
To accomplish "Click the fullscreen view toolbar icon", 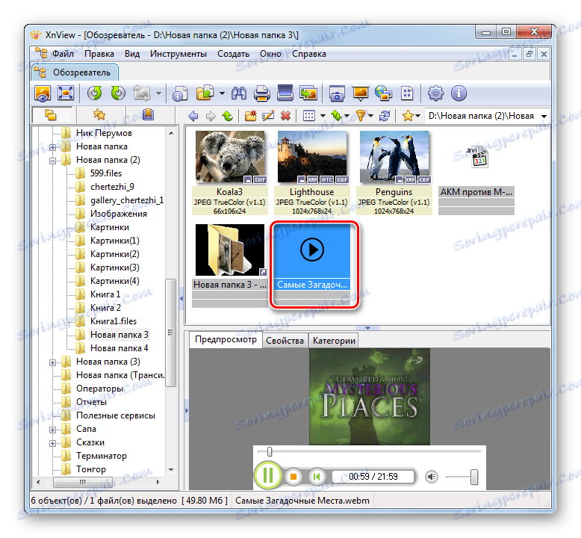I will click(x=66, y=93).
